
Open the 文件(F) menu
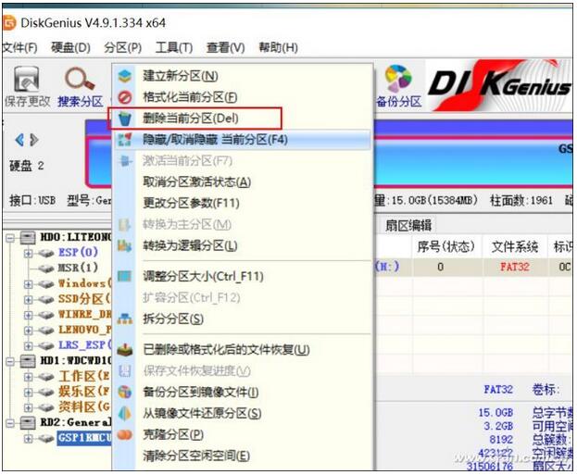[19, 47]
